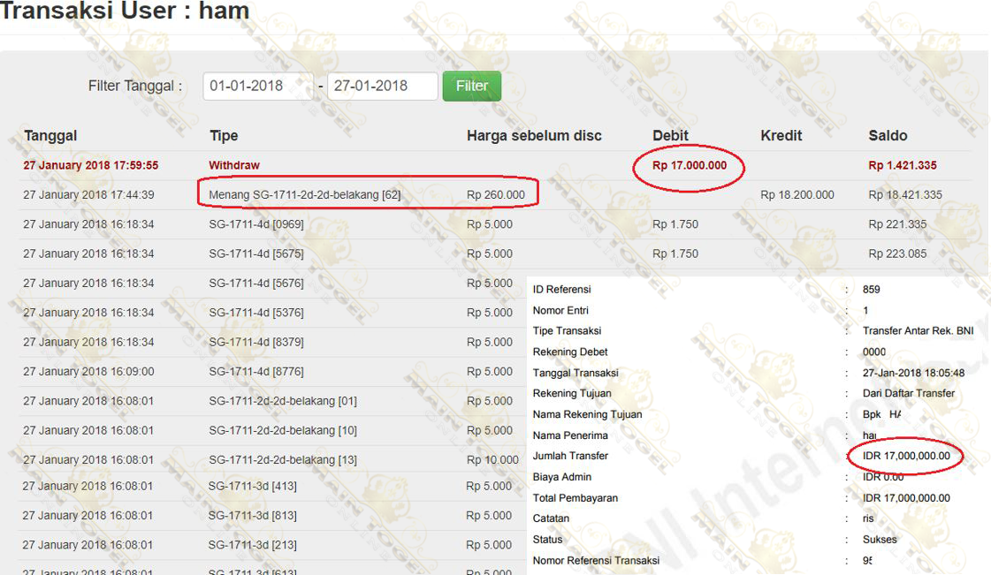Viewport: 991px width, 575px height.
Task: Select the SG-1711-4d [8776] entry
Action: coord(255,372)
